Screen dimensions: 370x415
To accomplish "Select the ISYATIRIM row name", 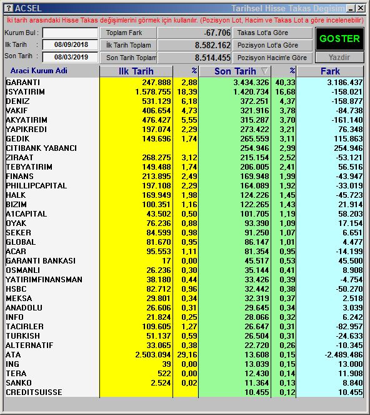I will coord(26,92).
